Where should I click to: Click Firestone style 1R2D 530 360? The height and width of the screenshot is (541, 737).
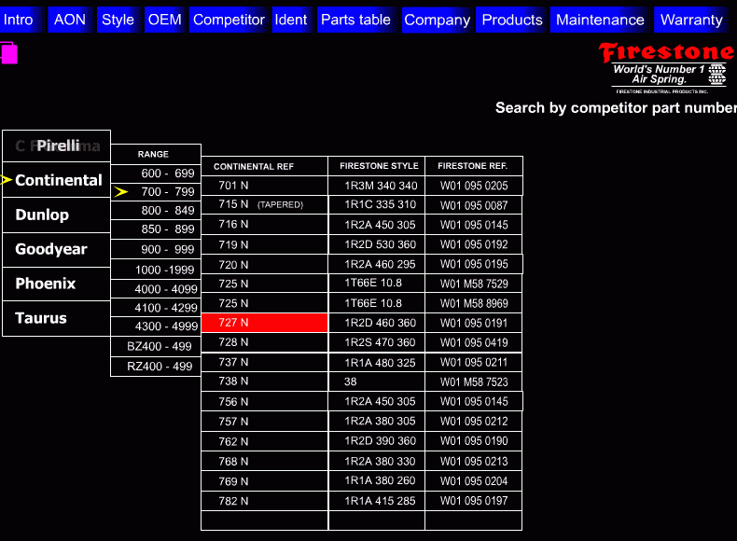pos(377,244)
